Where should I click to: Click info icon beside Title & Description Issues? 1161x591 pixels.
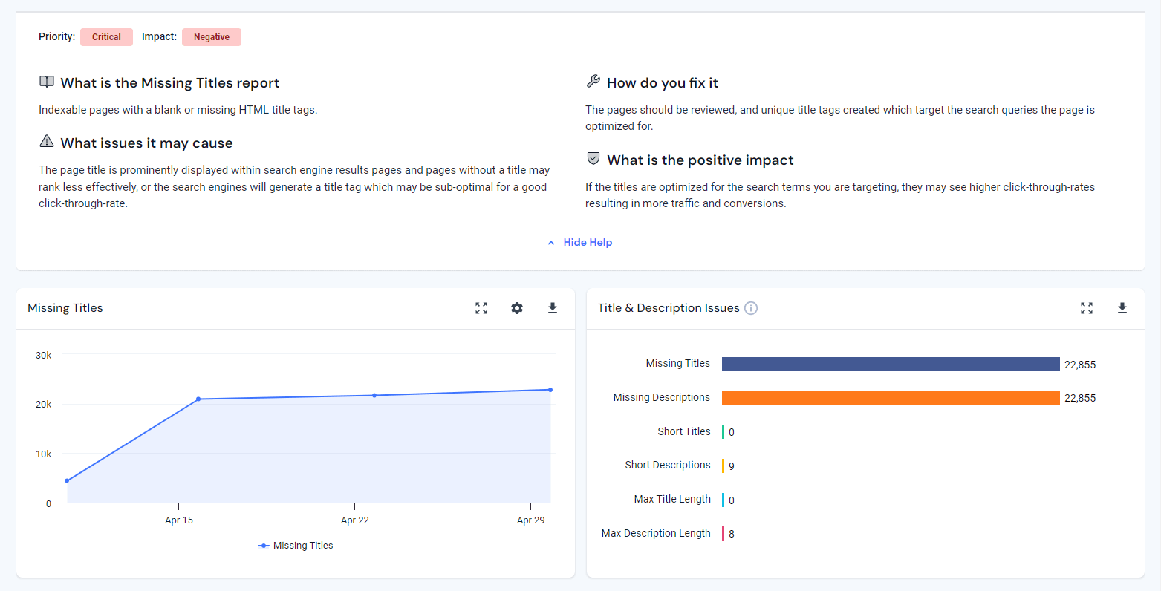(751, 308)
